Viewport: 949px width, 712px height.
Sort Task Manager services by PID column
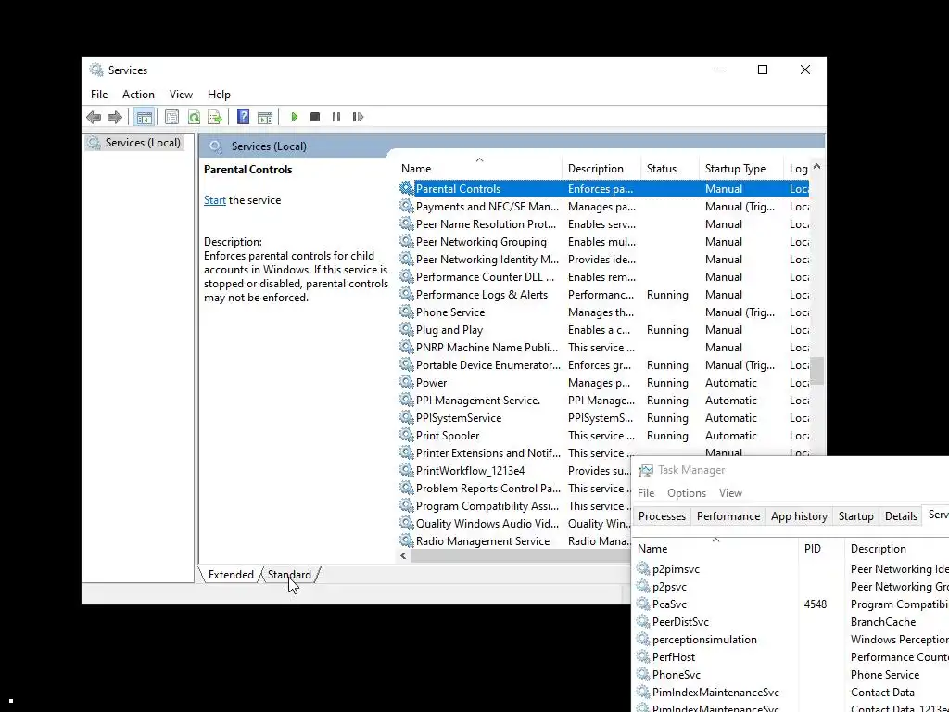pos(821,549)
